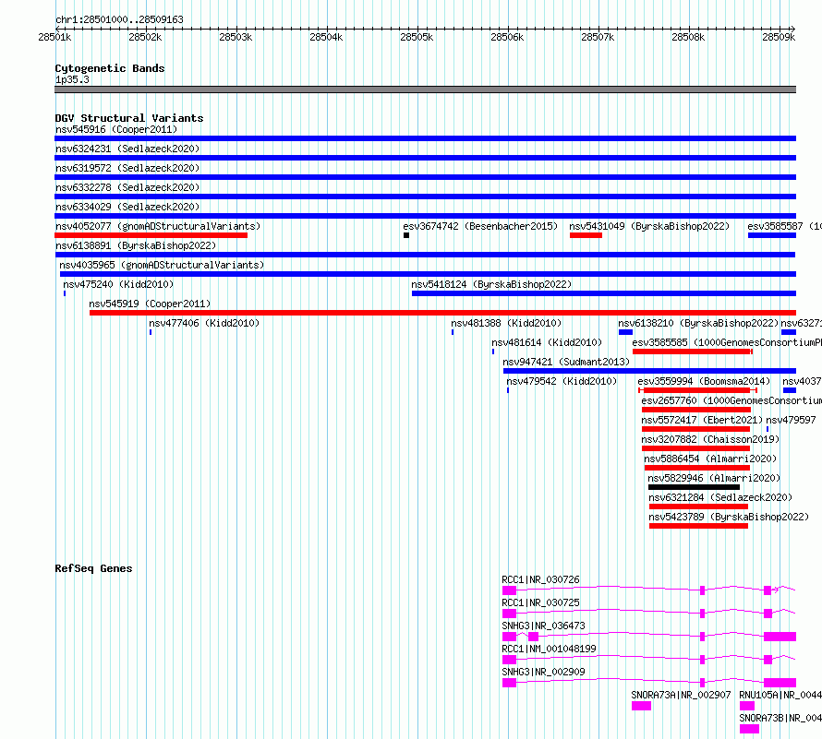Click the nsv475240 (Kidd2010) label
This screenshot has height=739, width=822.
click(x=118, y=284)
